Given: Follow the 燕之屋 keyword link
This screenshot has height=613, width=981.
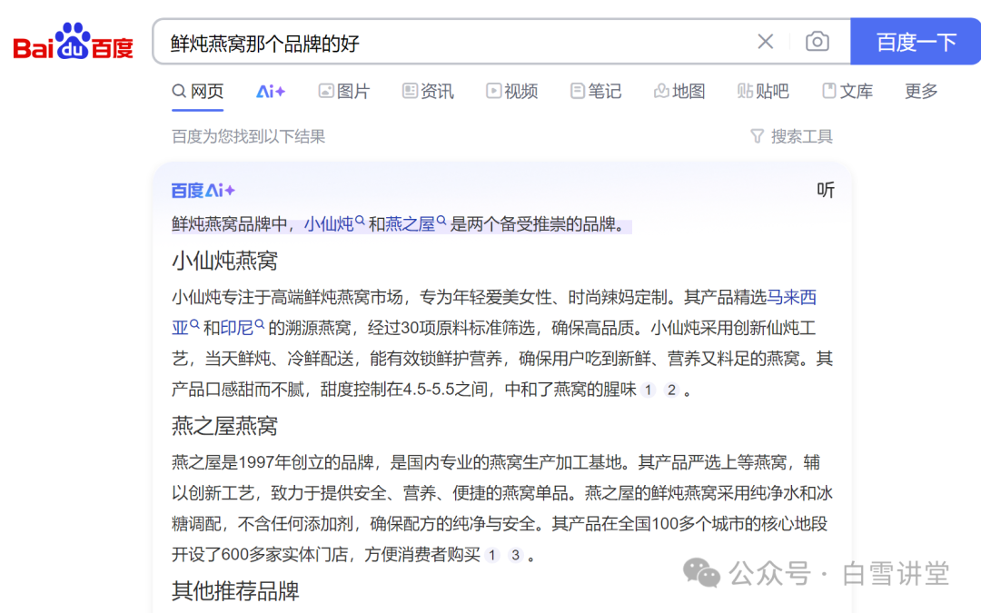Looking at the screenshot, I should [x=415, y=223].
